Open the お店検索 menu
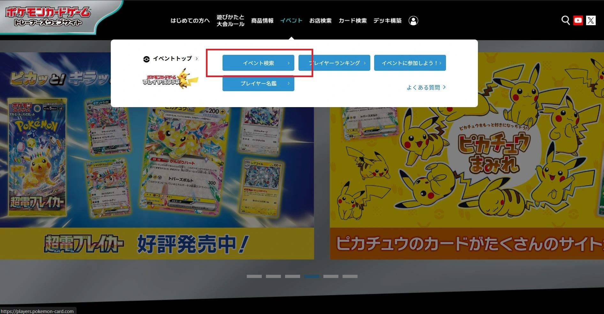 coord(320,21)
